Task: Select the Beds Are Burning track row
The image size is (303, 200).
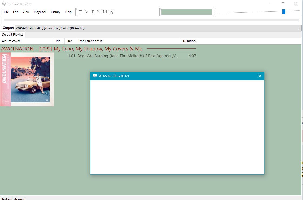Action: point(126,56)
